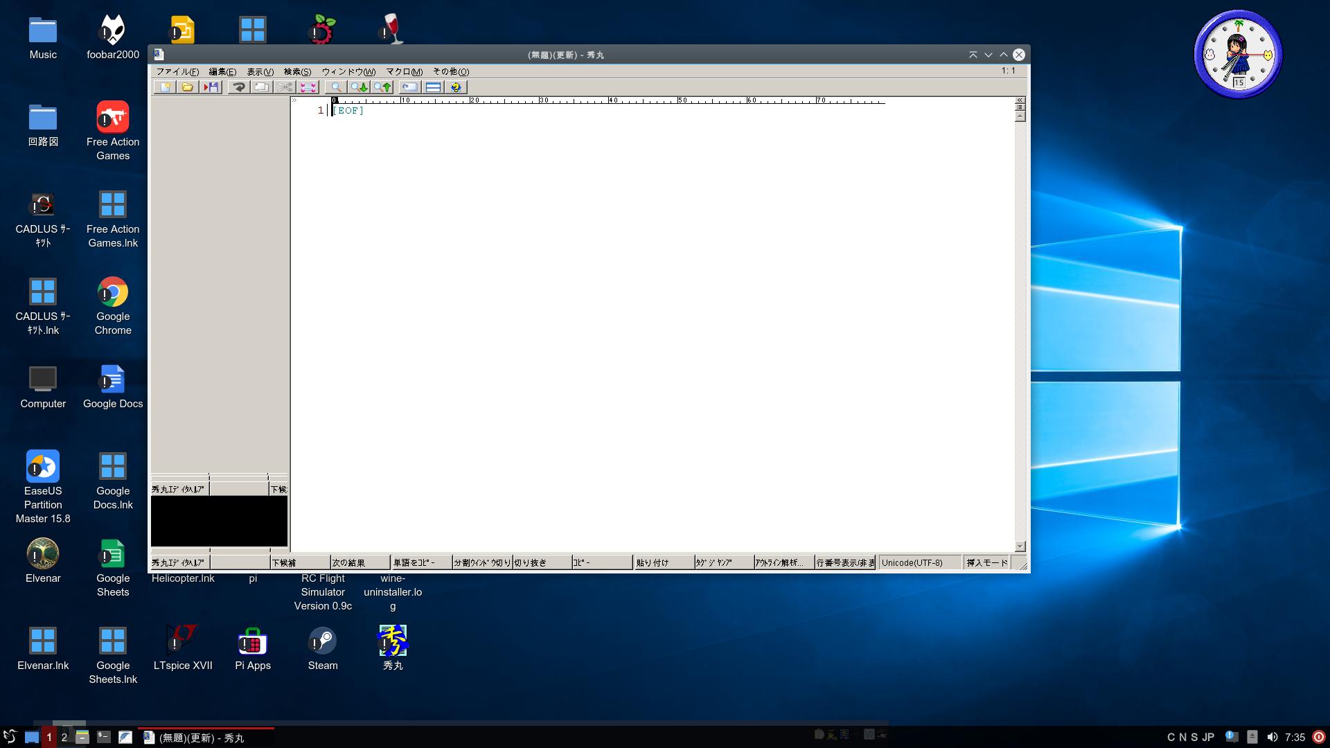Viewport: 1330px width, 748px height.
Task: Click the Save file floppy icon
Action: (x=211, y=87)
